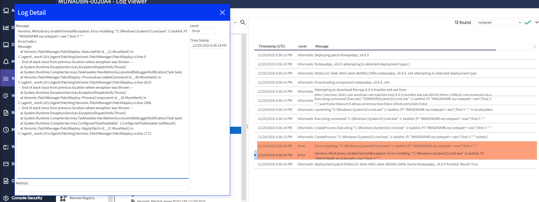Screen dimensions: 539x202
Task: Open the sidebar Word document icon item
Action: point(6,181)
